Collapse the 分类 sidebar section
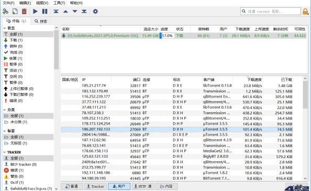Image resolution: width=311 pixels, height=191 pixels. (x=5, y=110)
